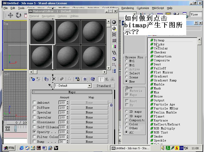Open the Customize menu
The width and height of the screenshot is (204, 152).
143,8
